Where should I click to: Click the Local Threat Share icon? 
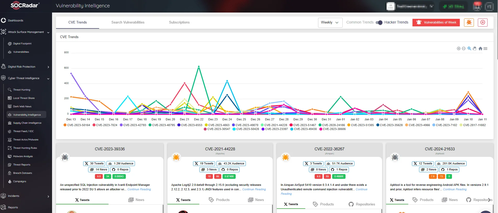pyautogui.click(x=10, y=98)
